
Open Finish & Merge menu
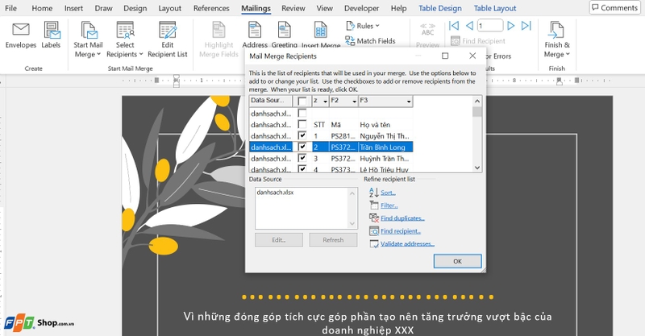[x=557, y=40]
